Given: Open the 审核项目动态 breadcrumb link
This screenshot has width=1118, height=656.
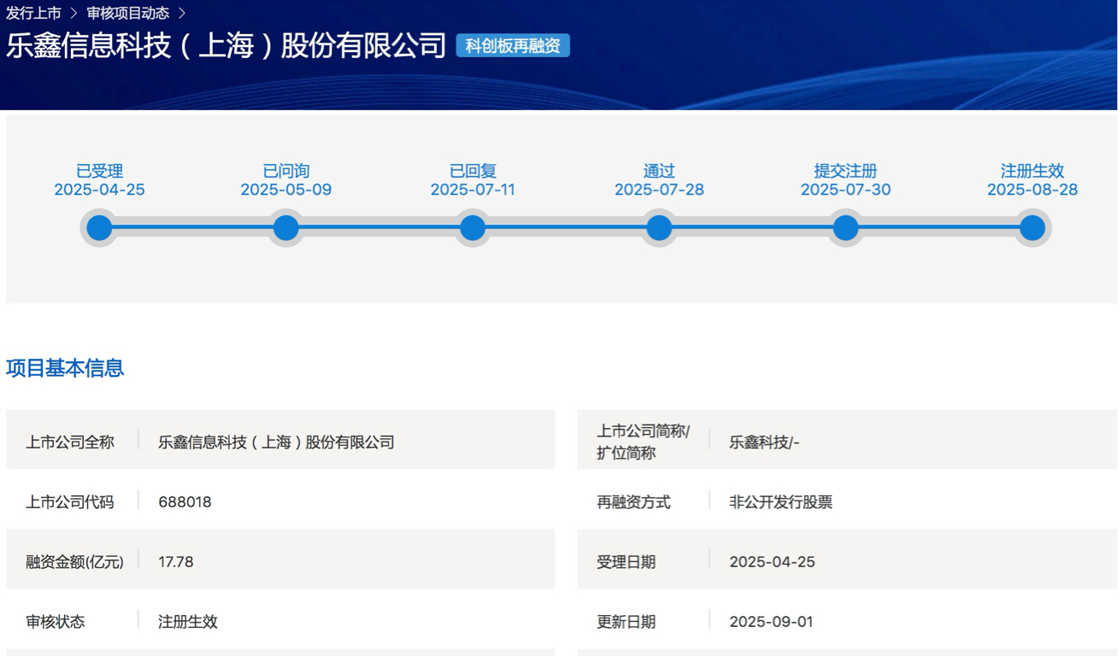Looking at the screenshot, I should pos(128,13).
